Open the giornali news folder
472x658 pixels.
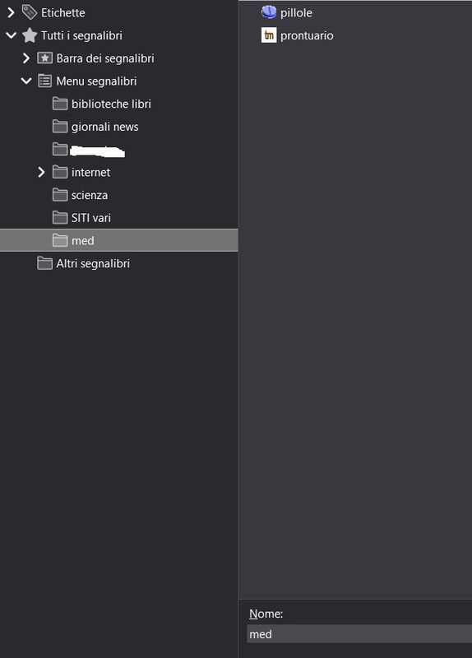(x=105, y=127)
